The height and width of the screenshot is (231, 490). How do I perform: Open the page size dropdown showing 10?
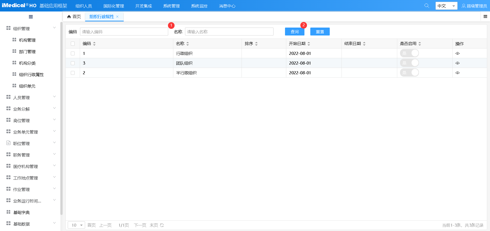point(76,225)
